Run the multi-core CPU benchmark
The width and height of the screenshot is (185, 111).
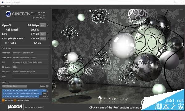pyautogui.click(x=43, y=34)
